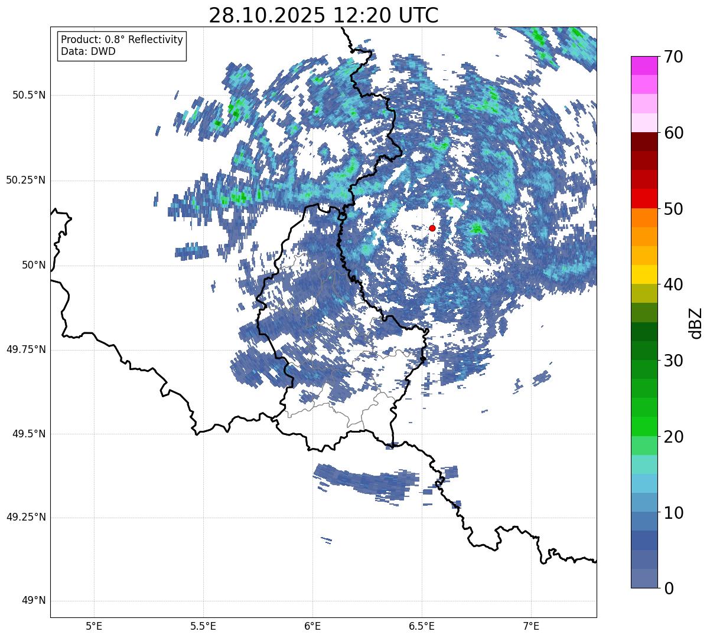Screen dimensions: 710x638
Task: Click the longitude label 6.5°E
Action: pyautogui.click(x=422, y=626)
